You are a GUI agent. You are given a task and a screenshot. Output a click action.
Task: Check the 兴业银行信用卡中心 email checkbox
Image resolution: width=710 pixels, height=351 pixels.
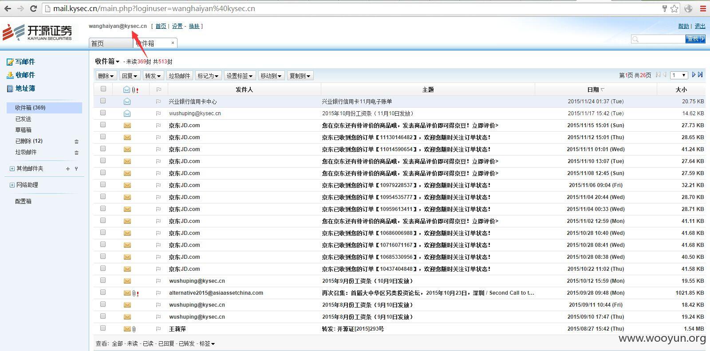click(x=103, y=101)
